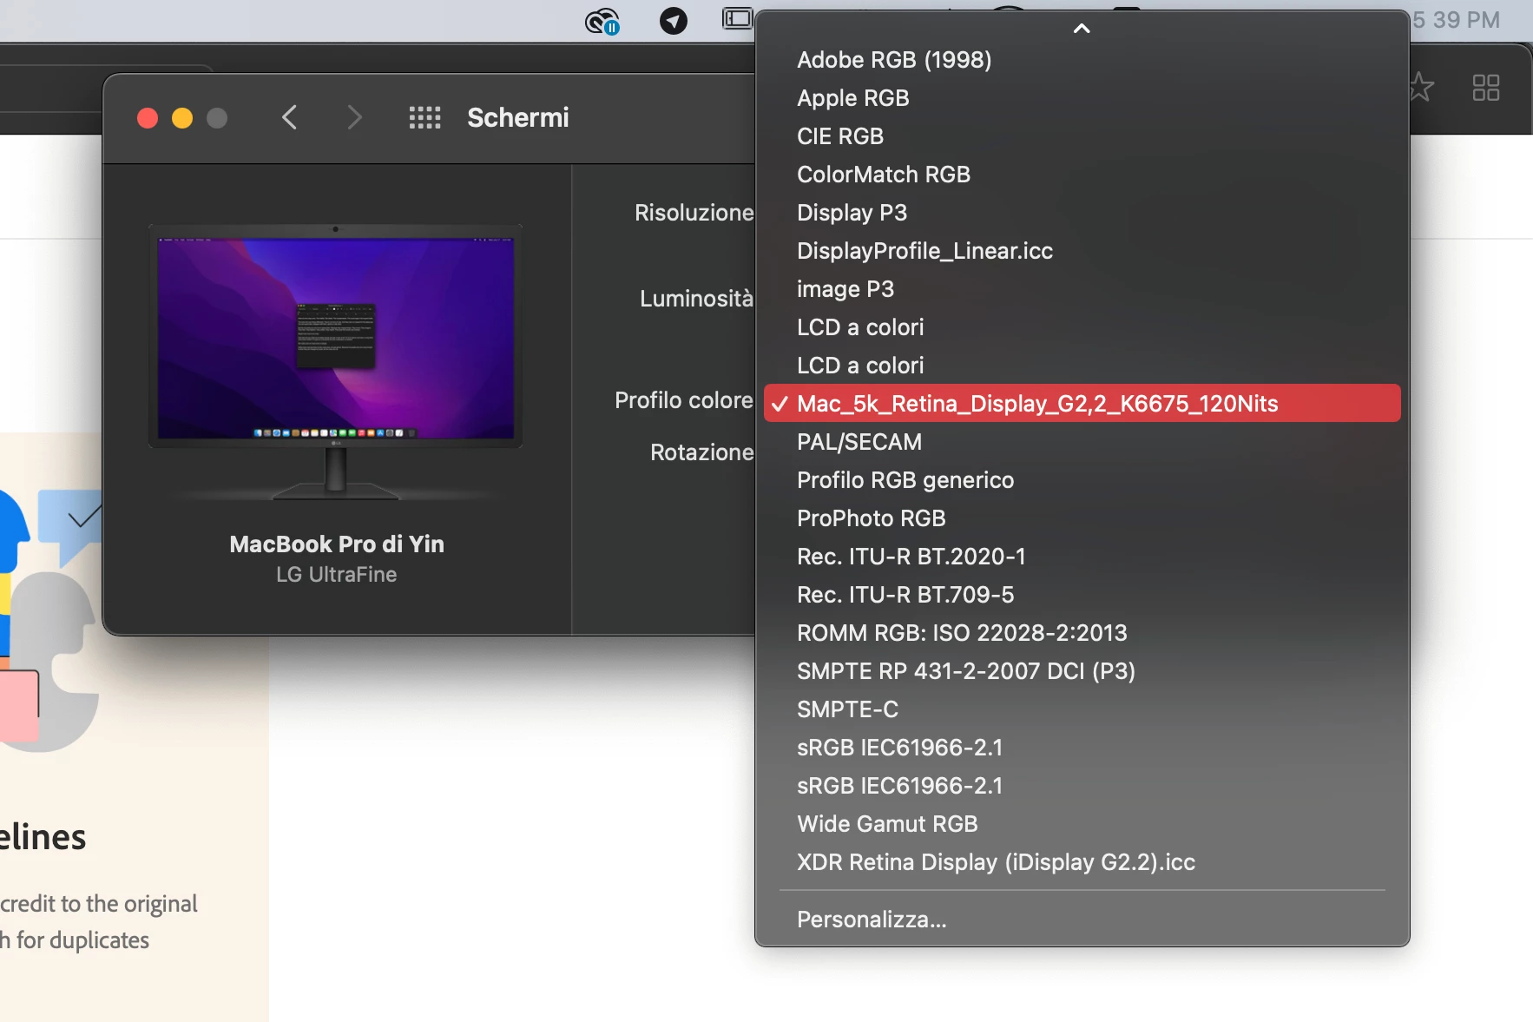Click the location arrow menu bar icon
The height and width of the screenshot is (1022, 1533).
(x=673, y=20)
